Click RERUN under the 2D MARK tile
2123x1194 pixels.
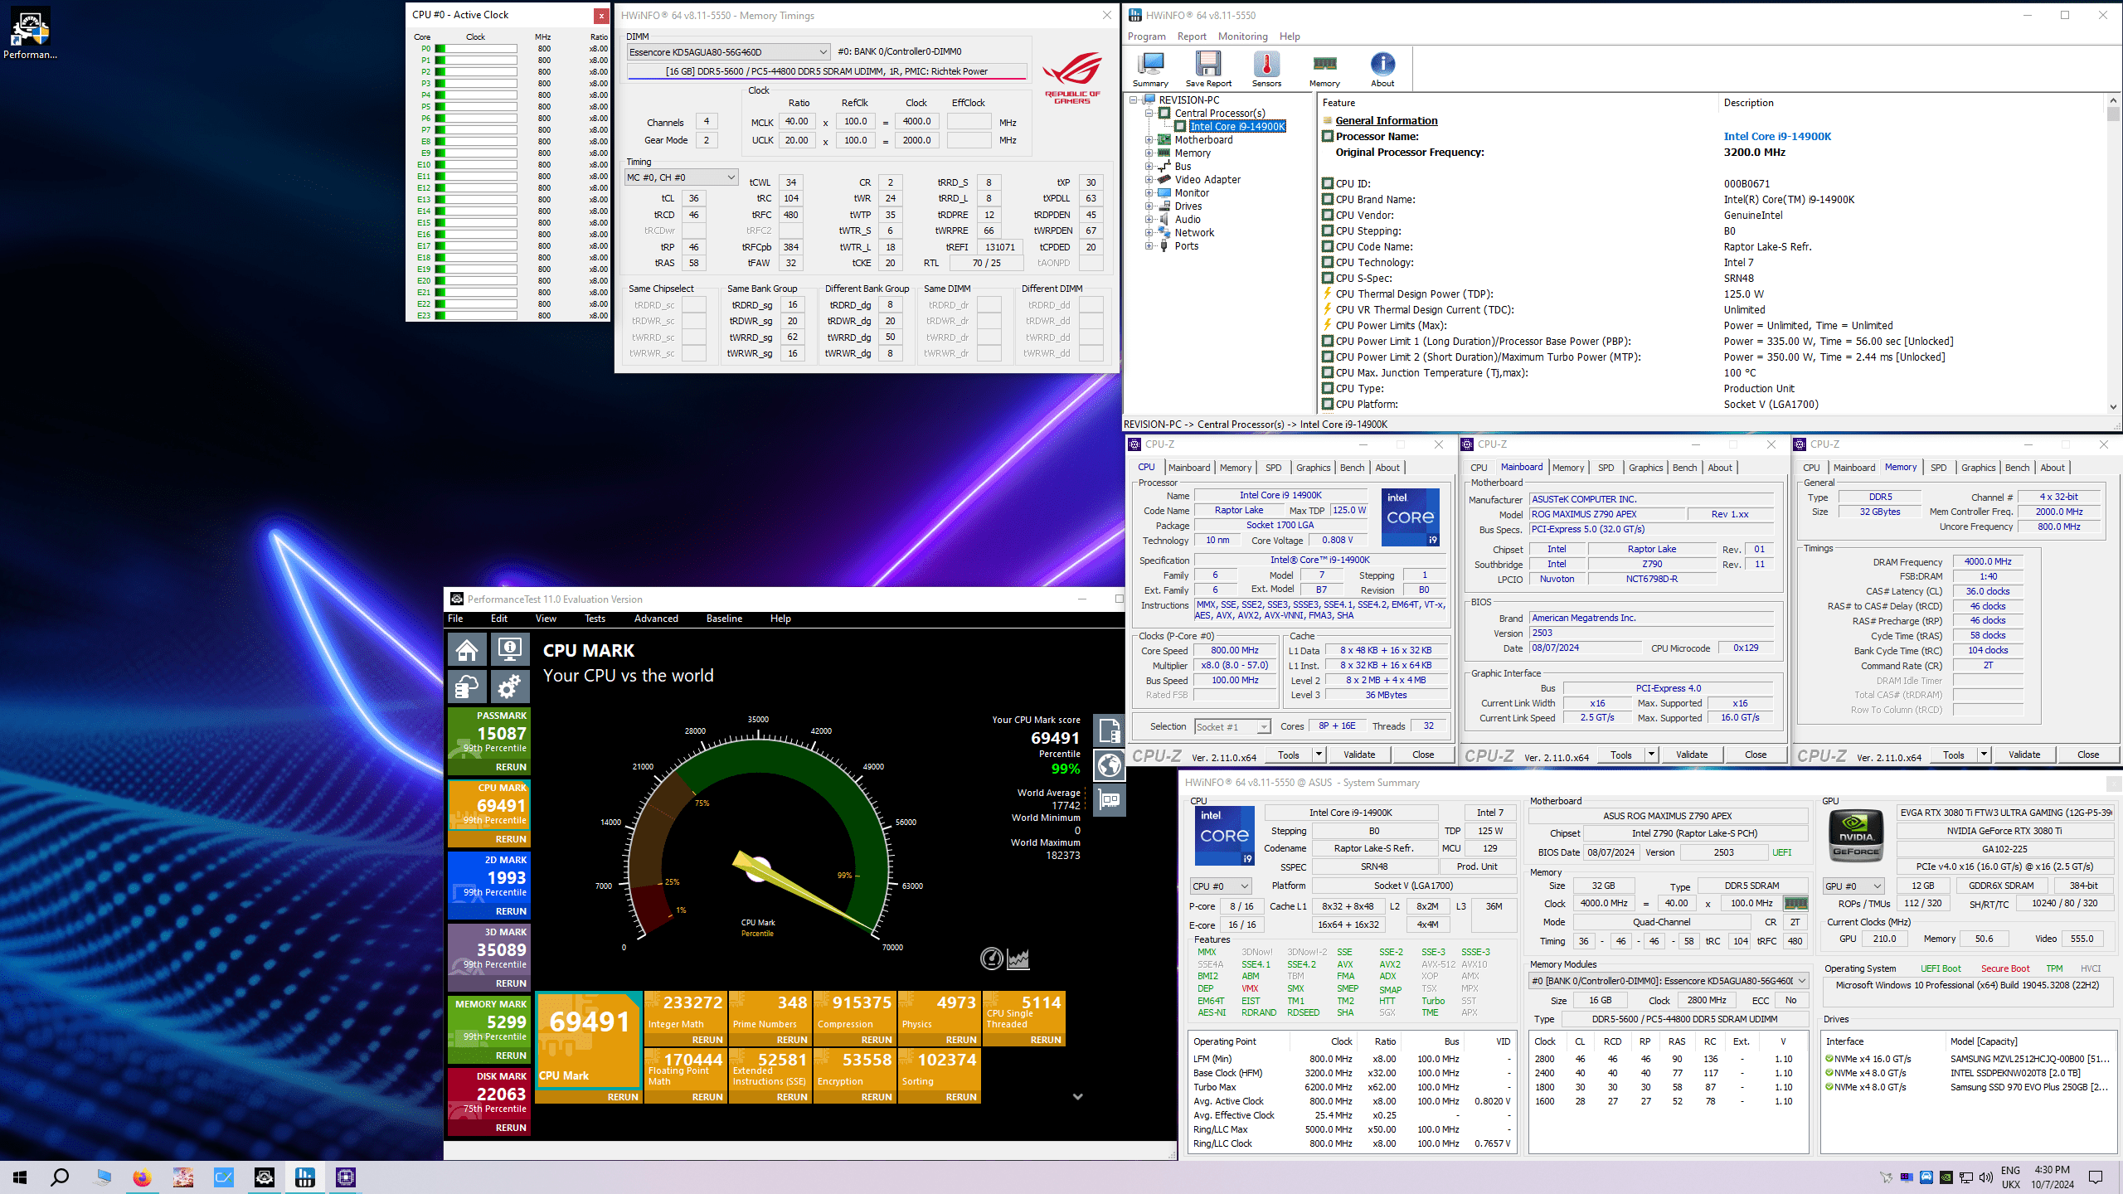click(511, 911)
